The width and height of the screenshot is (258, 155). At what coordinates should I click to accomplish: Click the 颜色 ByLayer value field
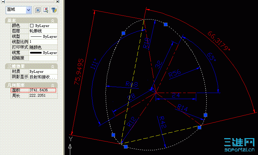point(43,26)
